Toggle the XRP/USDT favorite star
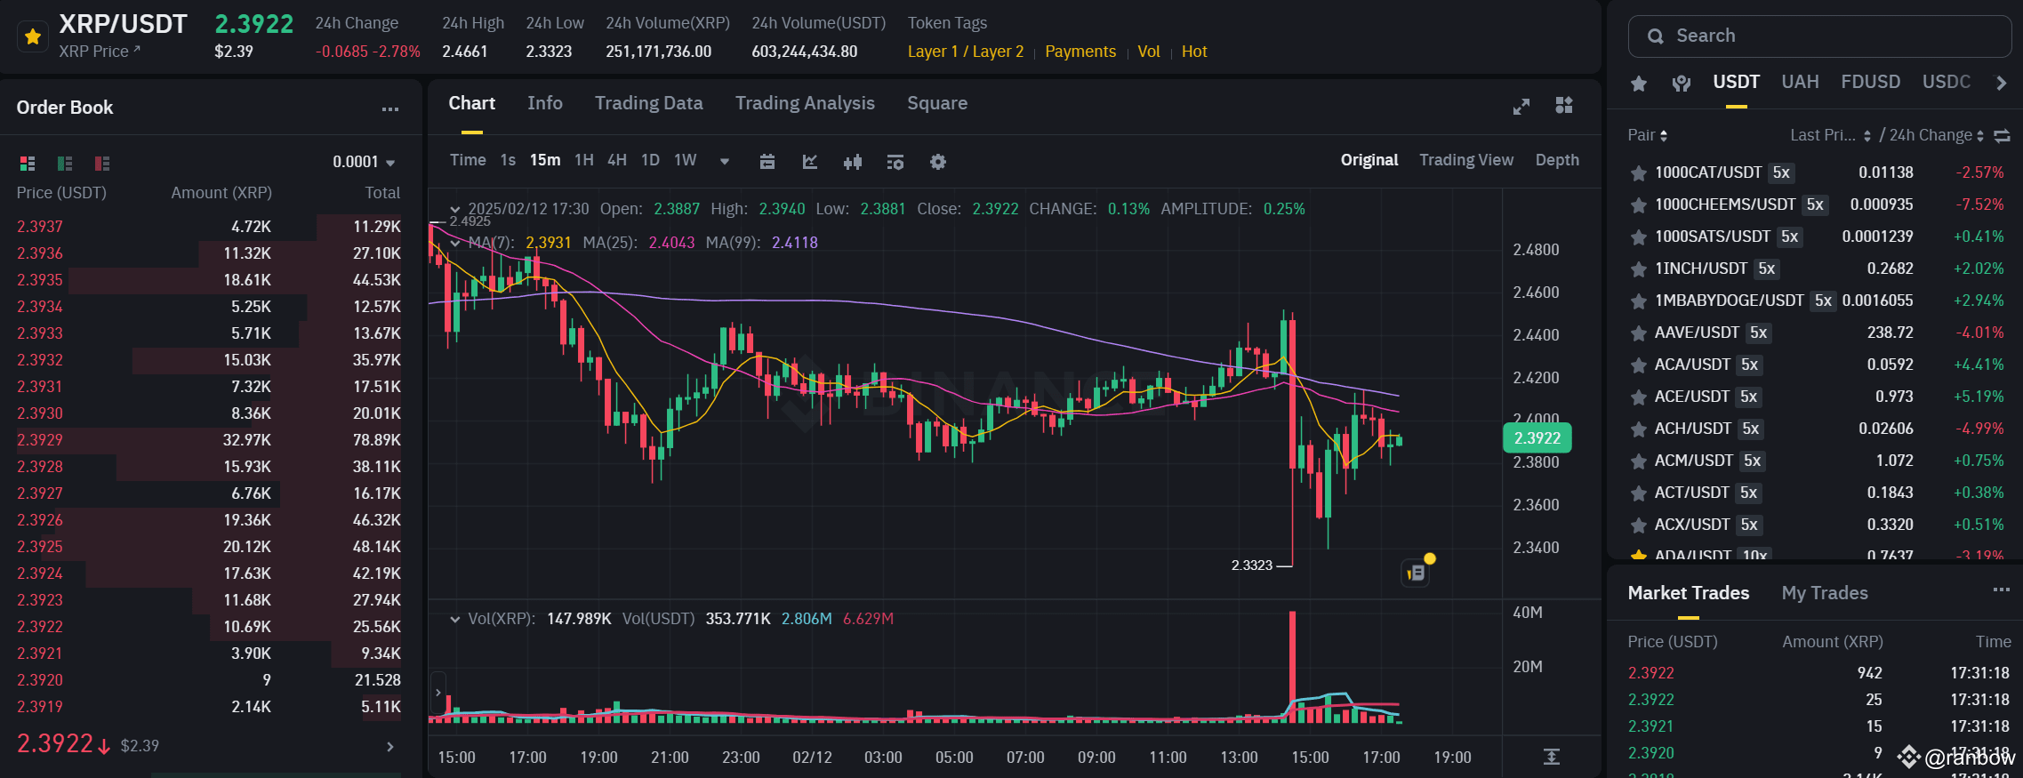The width and height of the screenshot is (2023, 778). [x=33, y=36]
